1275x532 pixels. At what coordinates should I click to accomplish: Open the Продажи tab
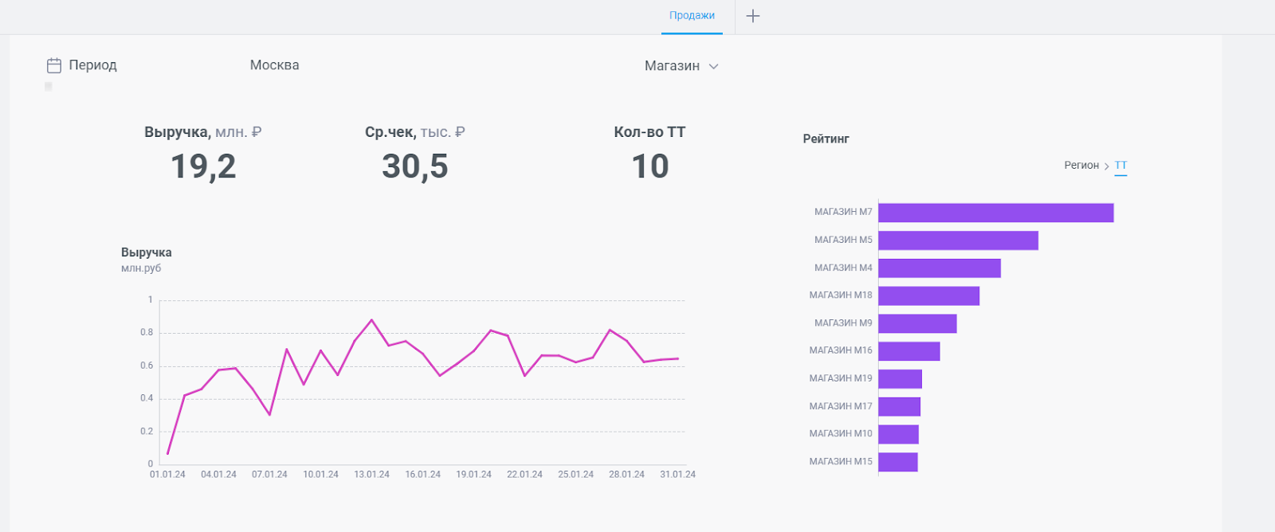692,16
